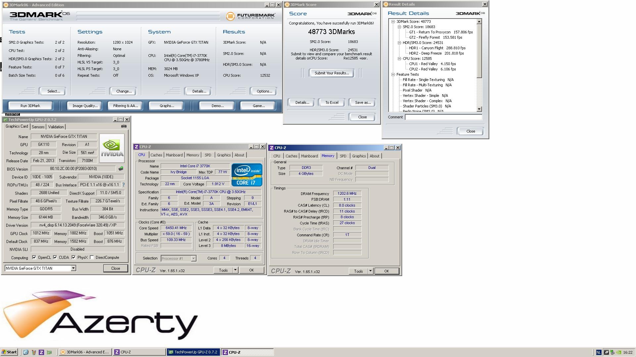
Task: Open SPD tab in CPU-Z Memory window
Action: 343,156
